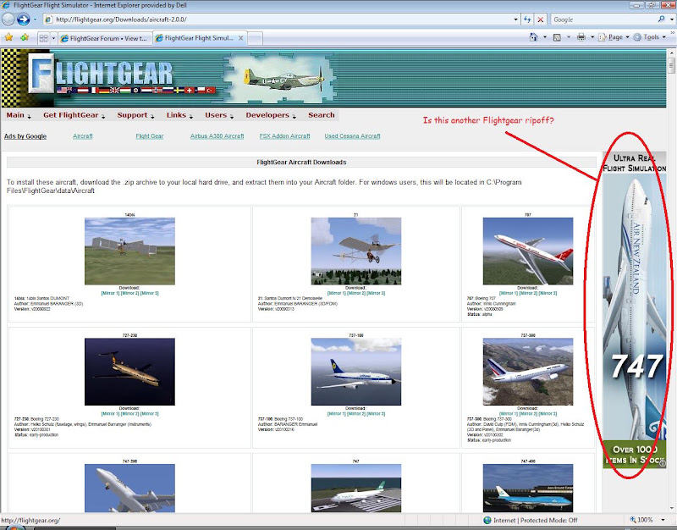Click the Tools gear icon
The height and width of the screenshot is (530, 677).
coord(637,37)
